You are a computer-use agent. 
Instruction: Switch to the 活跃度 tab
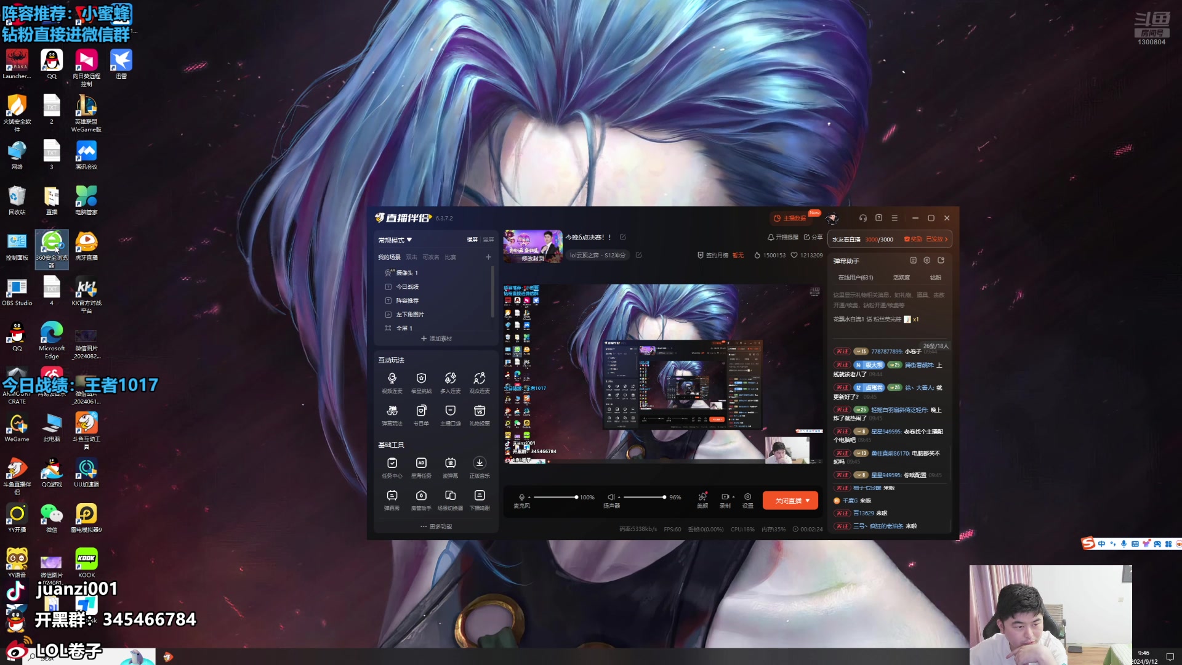[901, 278]
